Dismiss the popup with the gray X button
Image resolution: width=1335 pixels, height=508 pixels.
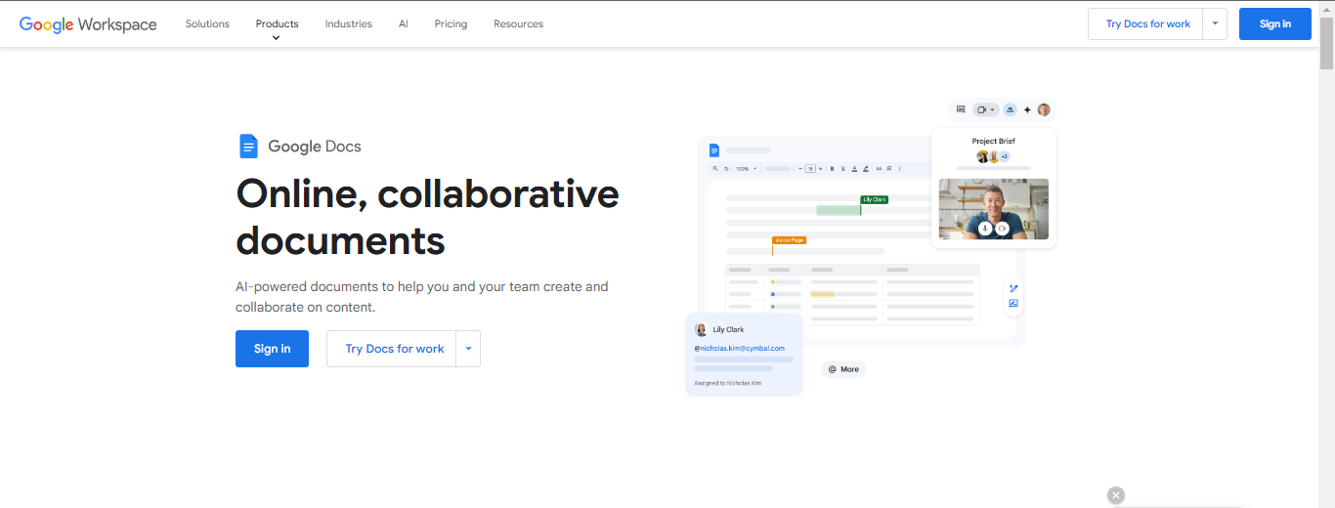point(1116,495)
